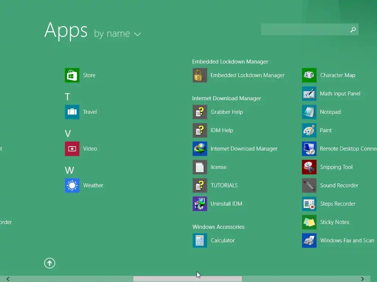The width and height of the screenshot is (377, 282).
Task: Open the 'by name' sort dropdown
Action: [x=117, y=34]
